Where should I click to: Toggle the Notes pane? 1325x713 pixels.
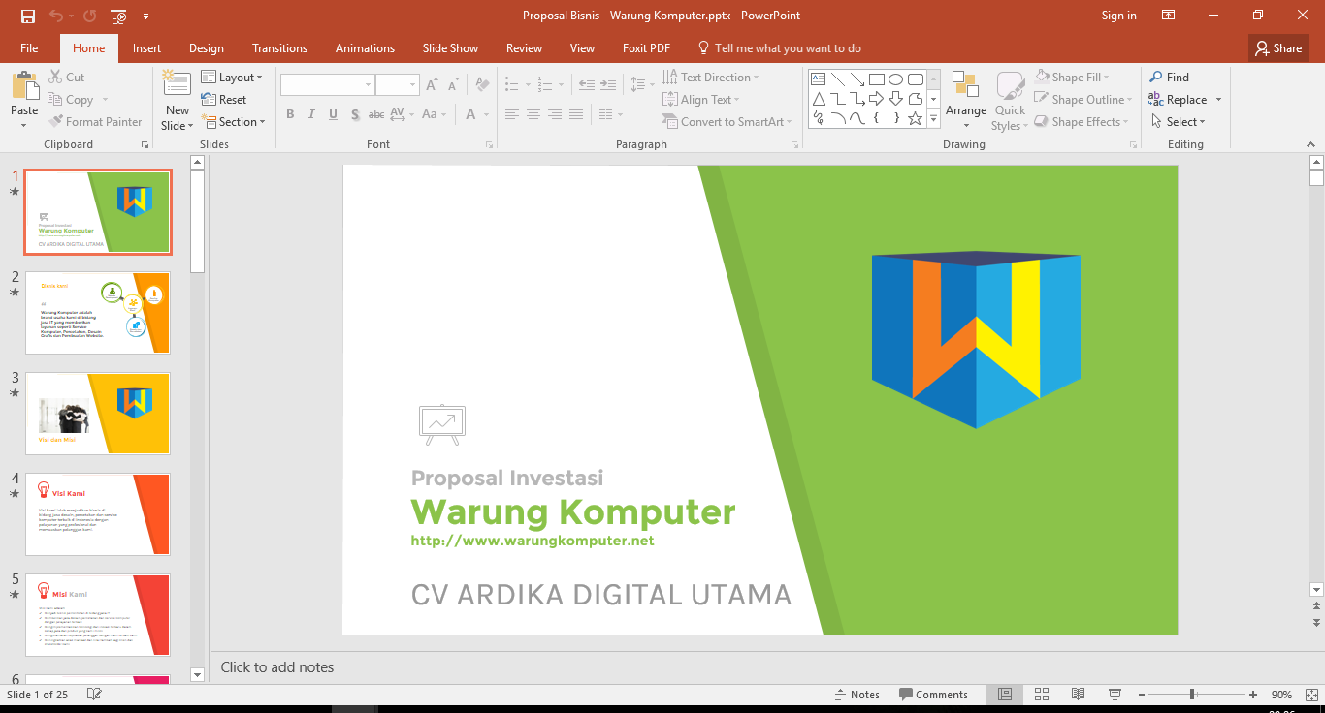[857, 695]
